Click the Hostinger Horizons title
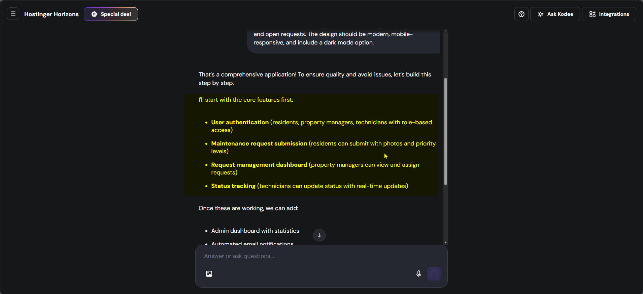 [x=51, y=14]
